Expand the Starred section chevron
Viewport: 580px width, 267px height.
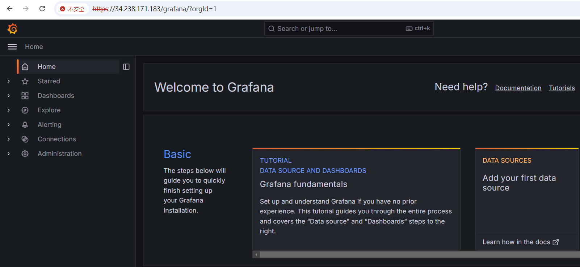pos(9,81)
